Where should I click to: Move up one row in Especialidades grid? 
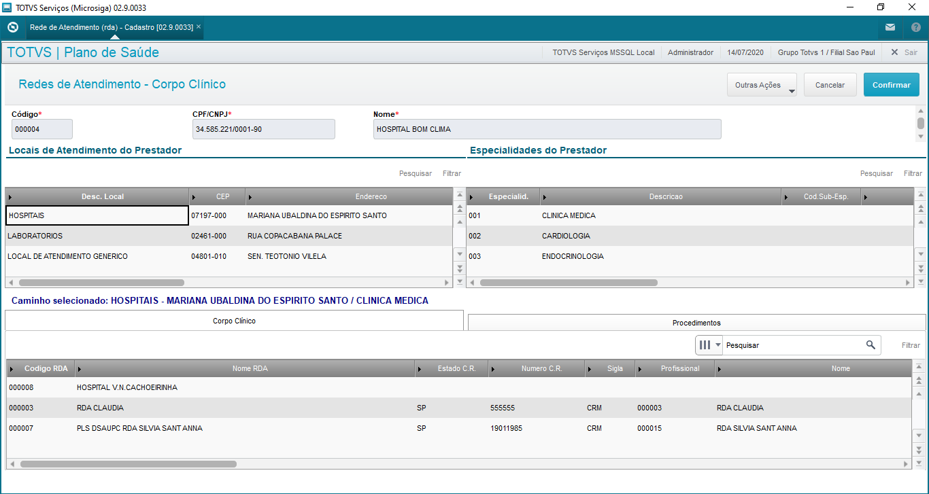pos(921,222)
